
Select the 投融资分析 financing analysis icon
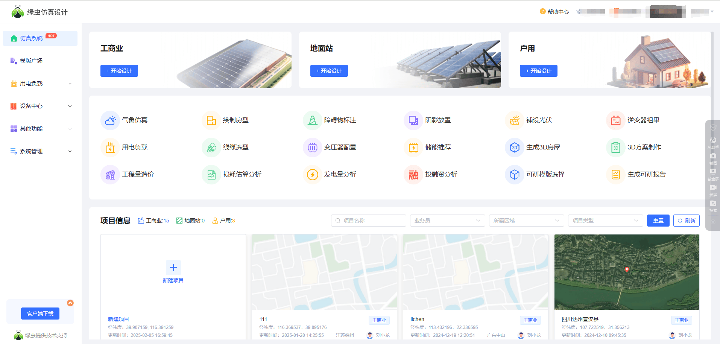coord(413,175)
